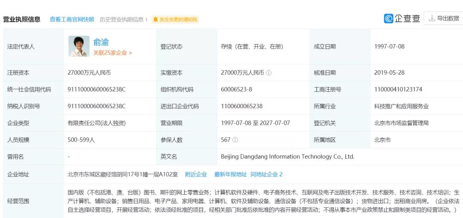Image resolution: width=463 pixels, height=218 pixels.
Task: Click the bell icon for change notifications
Action: tap(156, 19)
